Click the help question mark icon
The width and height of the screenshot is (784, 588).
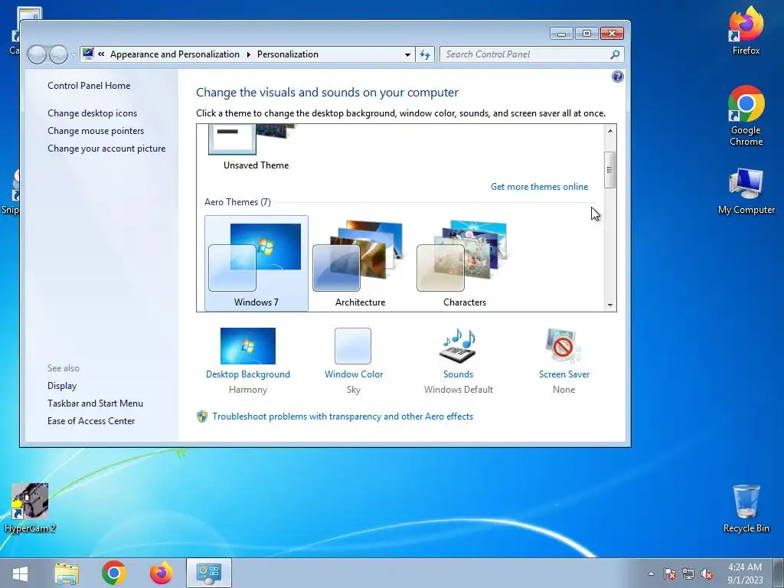point(618,77)
